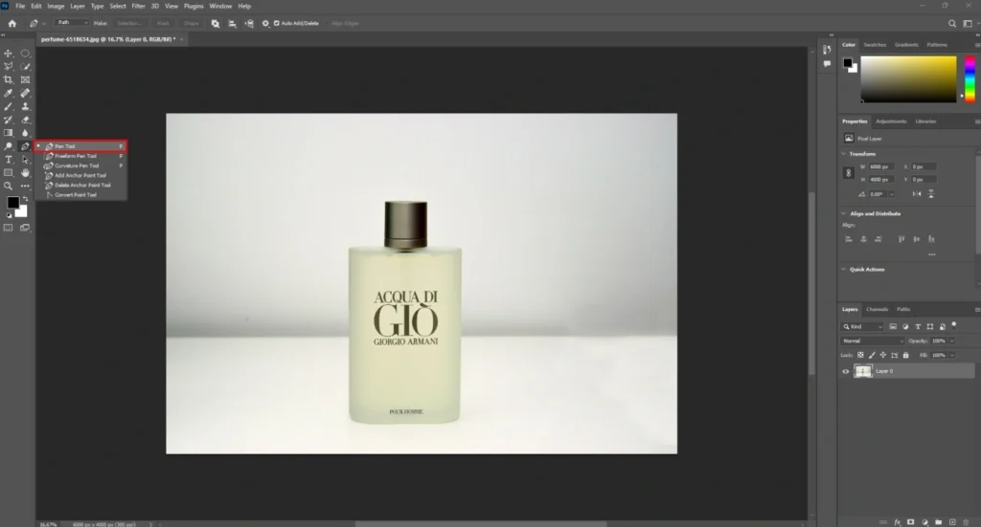The height and width of the screenshot is (527, 981).
Task: Toggle width-height link in Transform
Action: click(849, 173)
